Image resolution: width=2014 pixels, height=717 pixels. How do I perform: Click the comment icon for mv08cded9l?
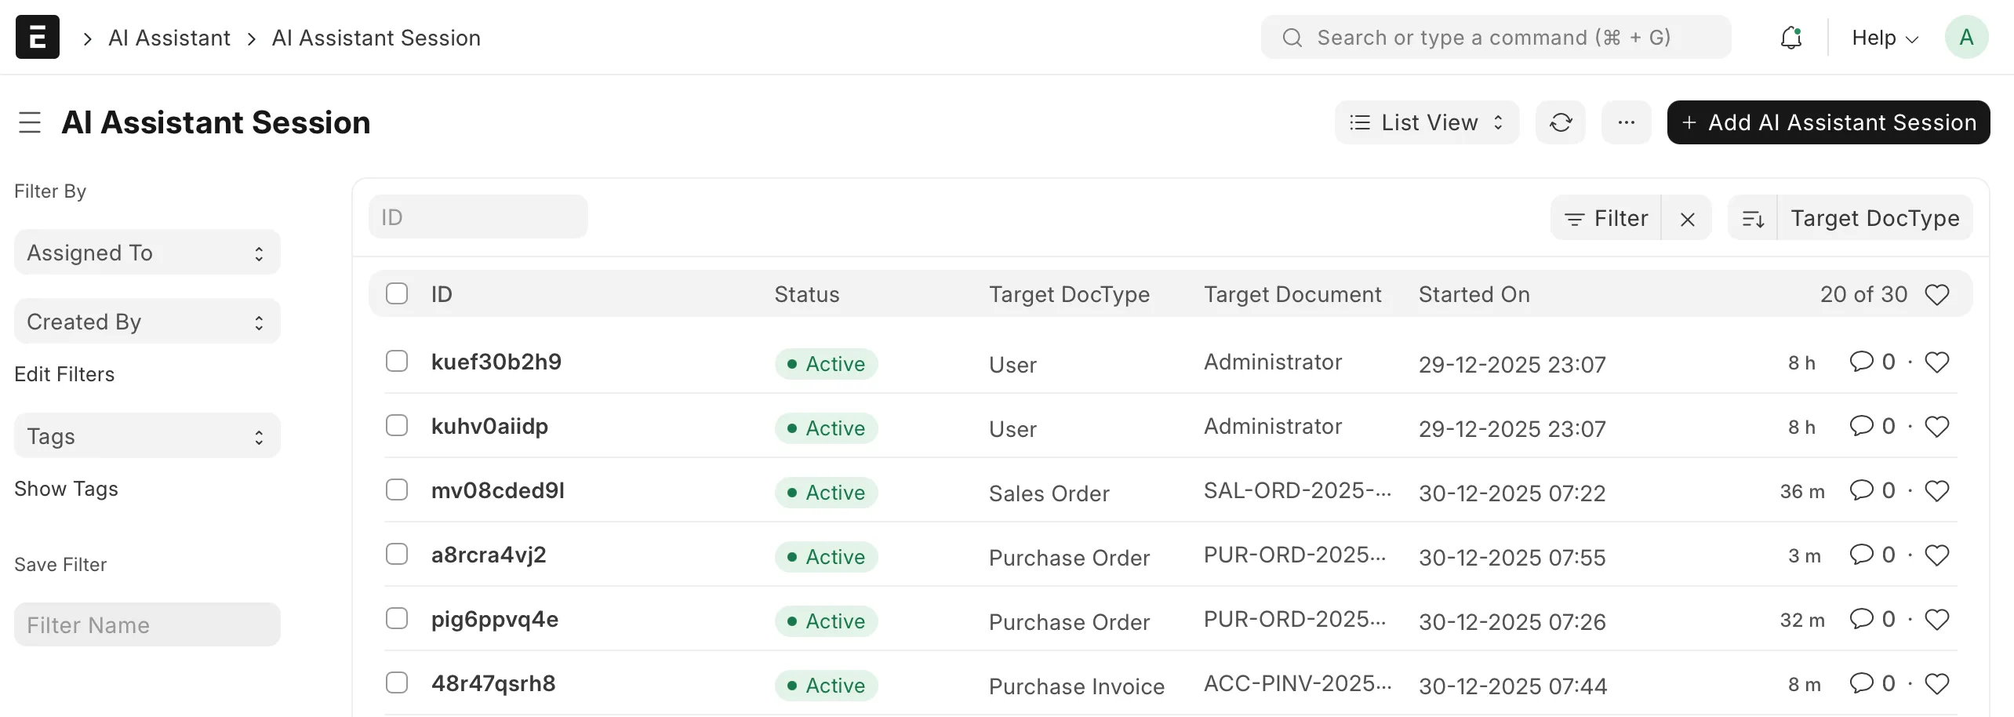point(1861,490)
